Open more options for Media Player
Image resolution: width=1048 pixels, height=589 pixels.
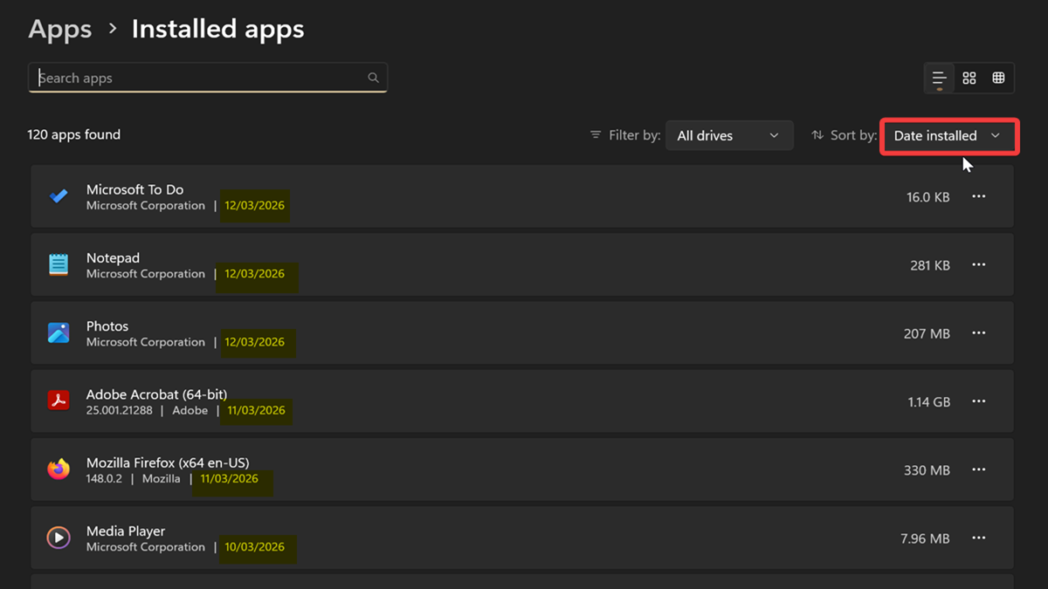click(x=978, y=538)
